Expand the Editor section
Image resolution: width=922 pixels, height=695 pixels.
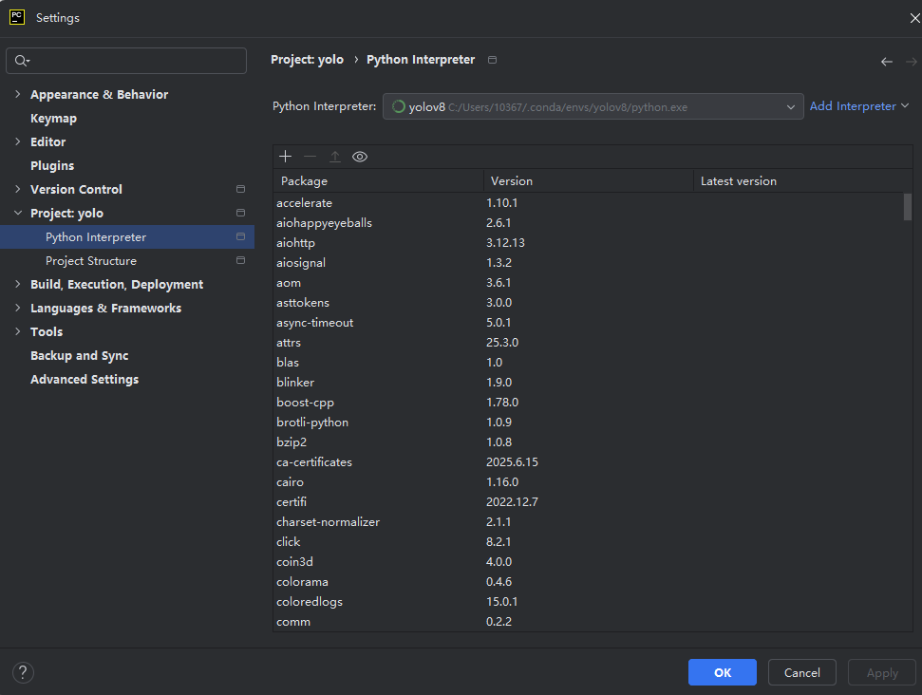(x=18, y=141)
